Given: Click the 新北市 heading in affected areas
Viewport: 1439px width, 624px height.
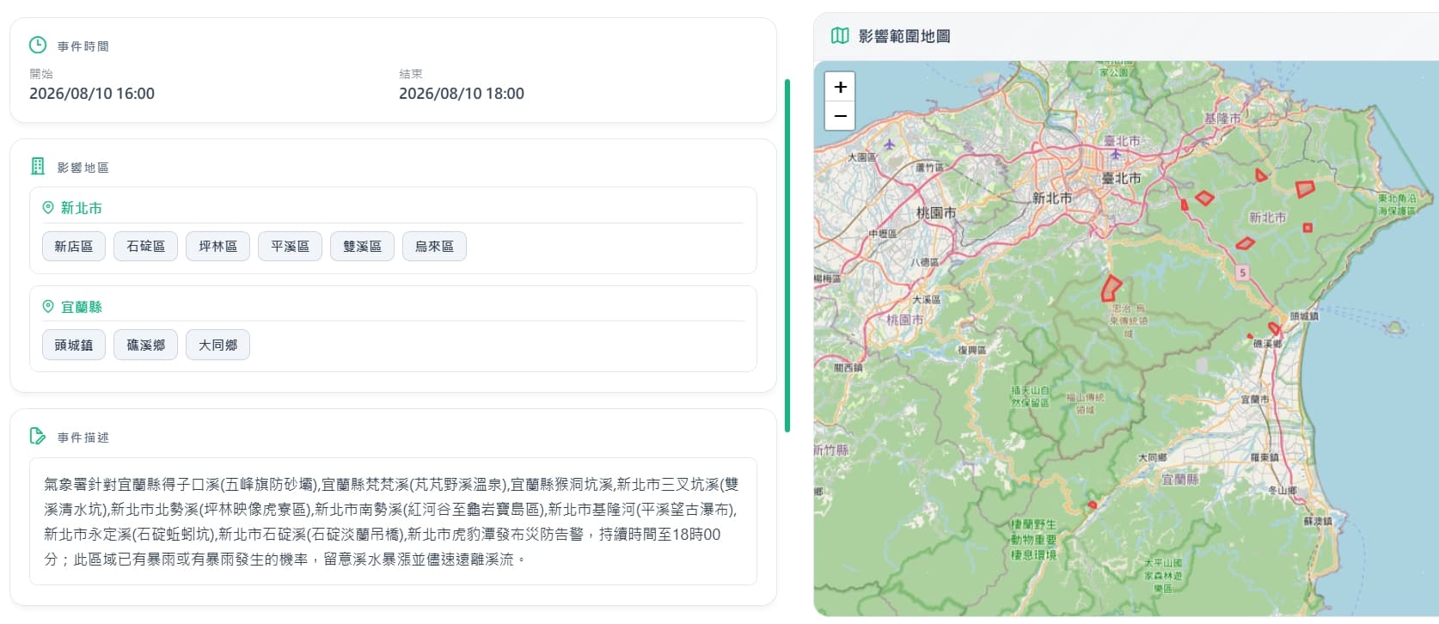Looking at the screenshot, I should 82,208.
